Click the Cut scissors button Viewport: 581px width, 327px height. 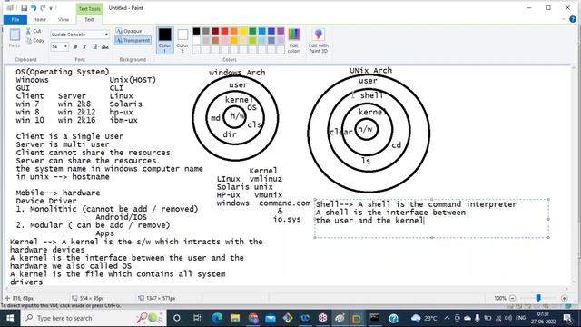tap(34, 31)
